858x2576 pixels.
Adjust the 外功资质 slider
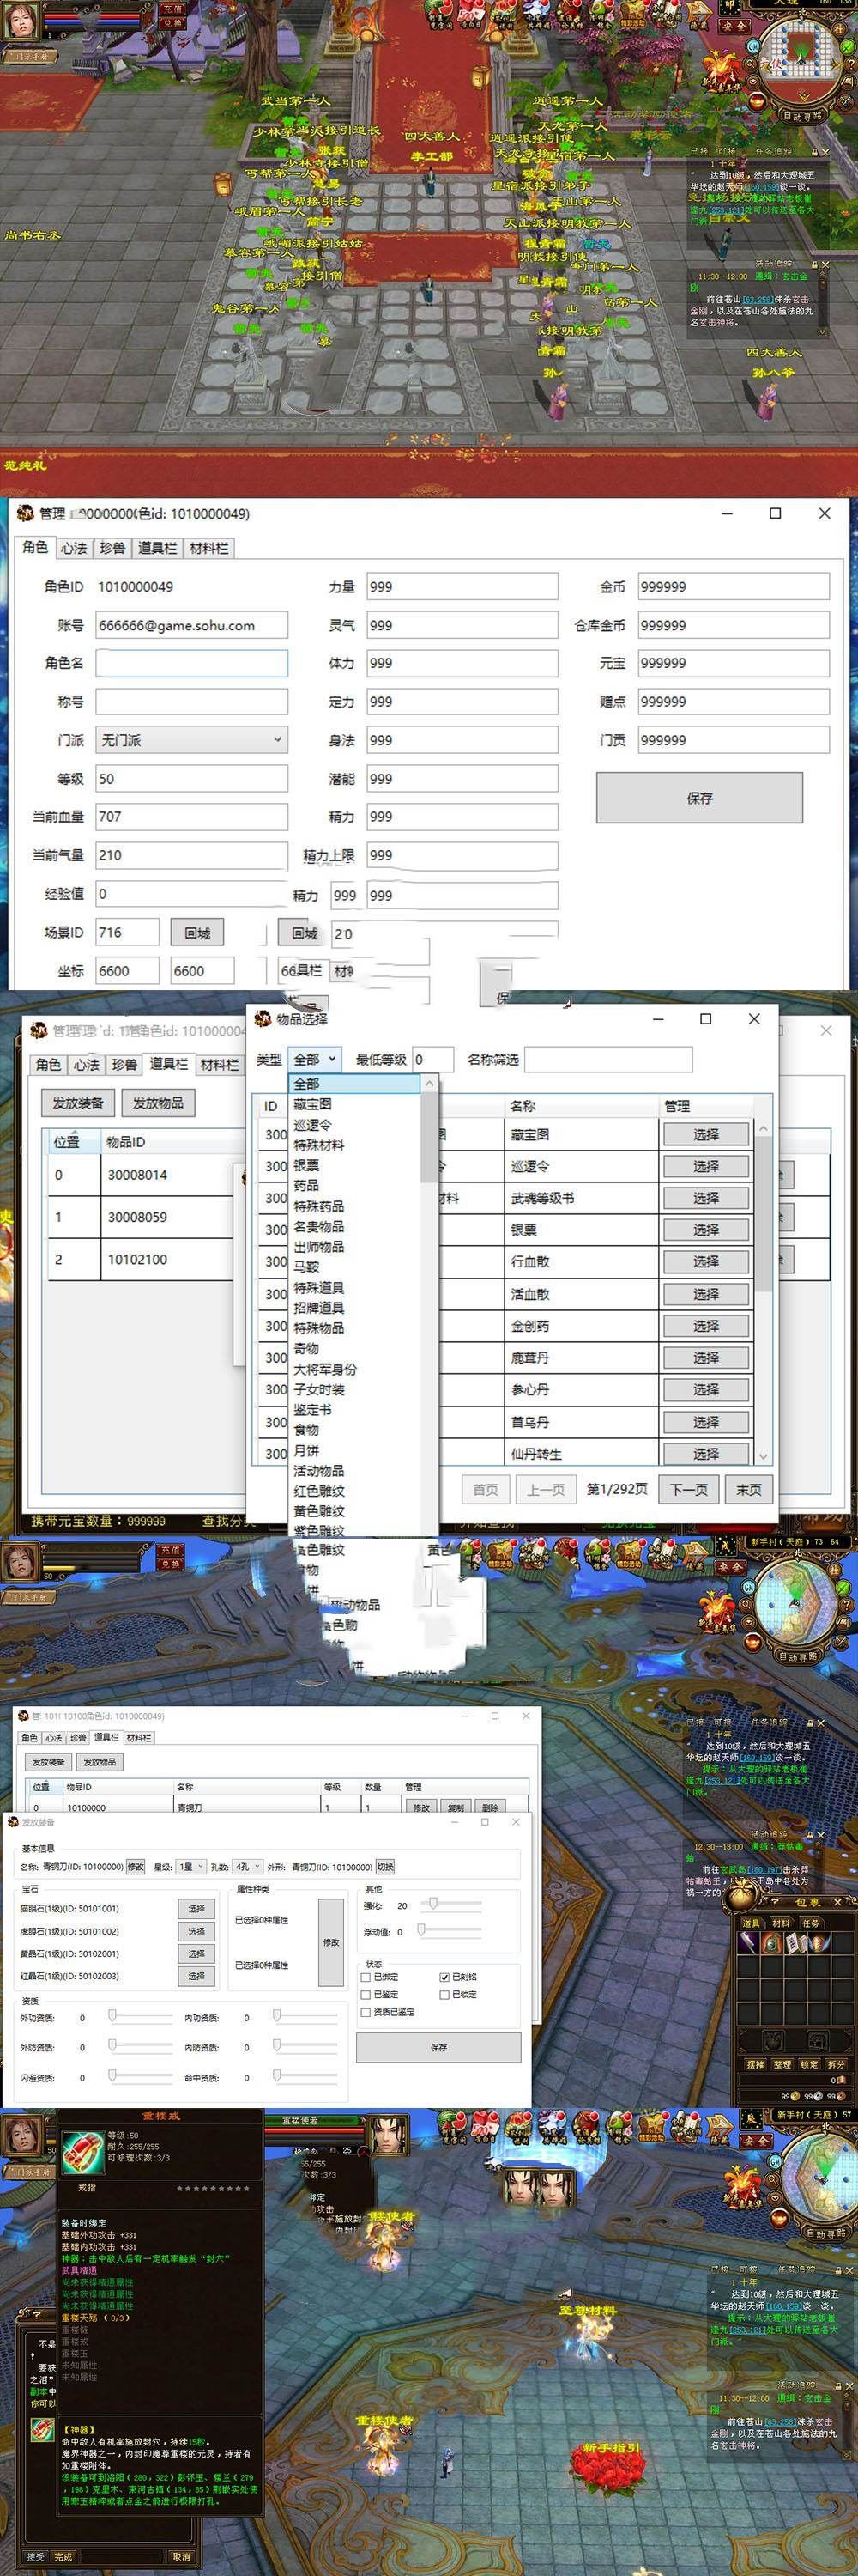[x=140, y=2017]
